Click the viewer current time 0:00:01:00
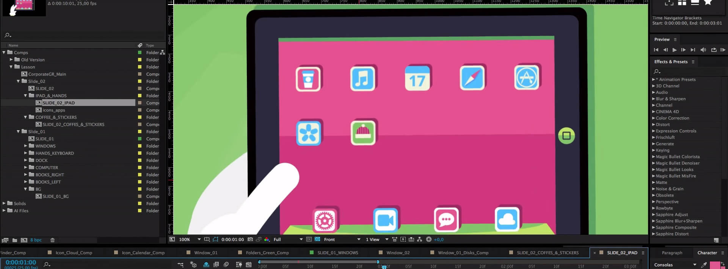This screenshot has width=728, height=269. (233, 239)
